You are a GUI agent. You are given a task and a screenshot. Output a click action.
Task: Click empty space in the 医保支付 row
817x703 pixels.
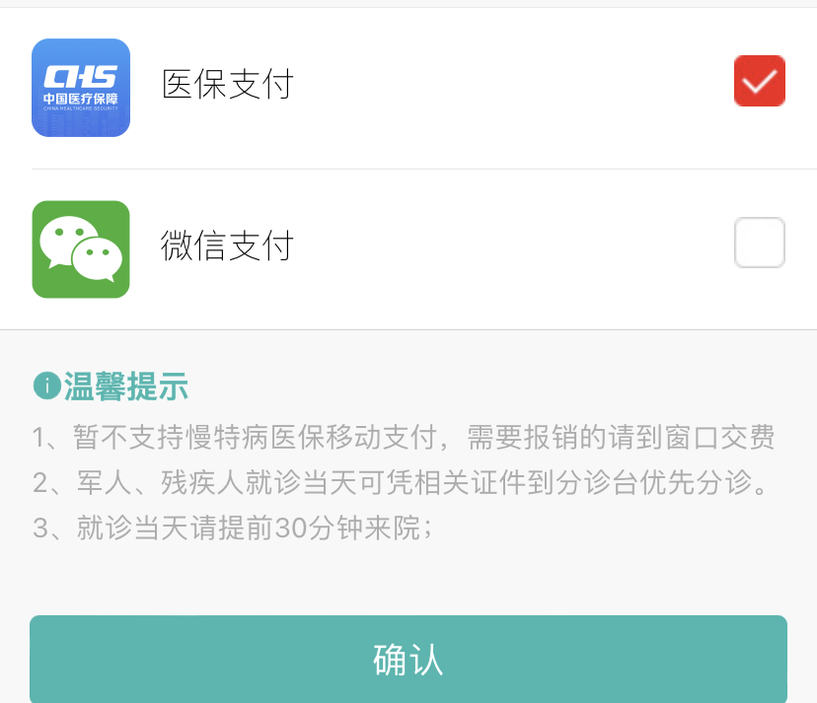[x=513, y=86]
